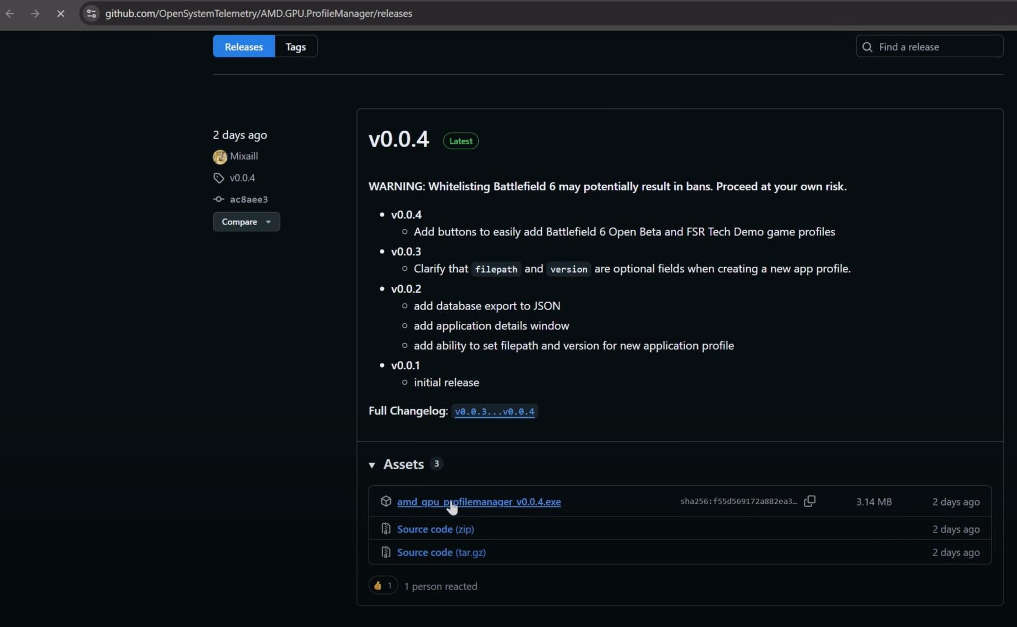Download Source code (zip)
The width and height of the screenshot is (1017, 627).
434,529
